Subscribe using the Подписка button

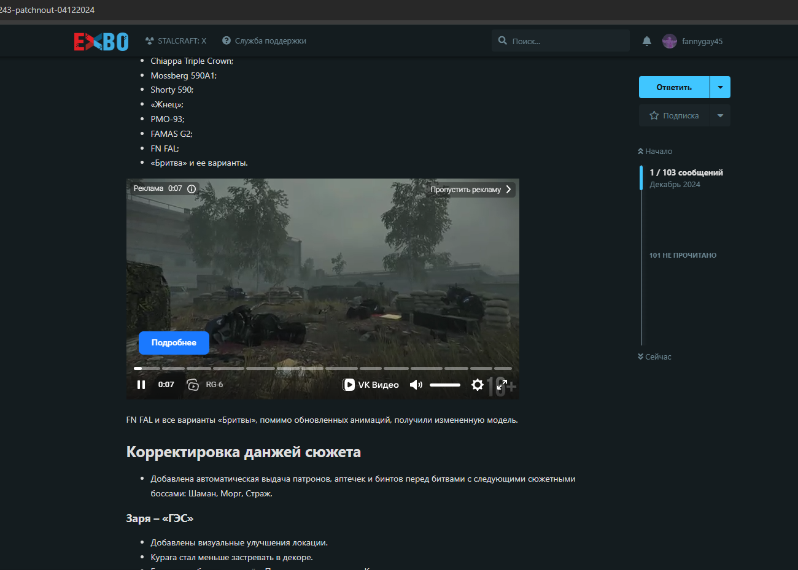(674, 115)
